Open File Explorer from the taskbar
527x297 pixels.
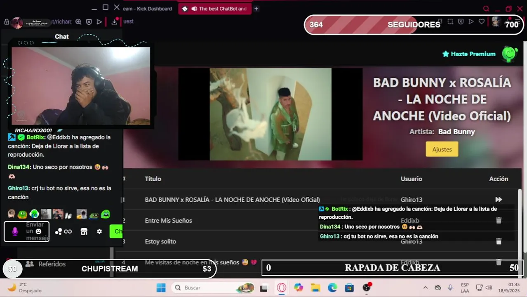tap(315, 288)
